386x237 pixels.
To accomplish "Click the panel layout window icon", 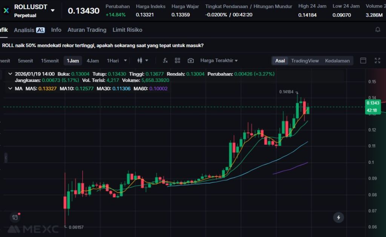I will 363,60.
